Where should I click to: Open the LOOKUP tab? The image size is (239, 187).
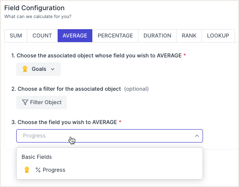pyautogui.click(x=218, y=36)
